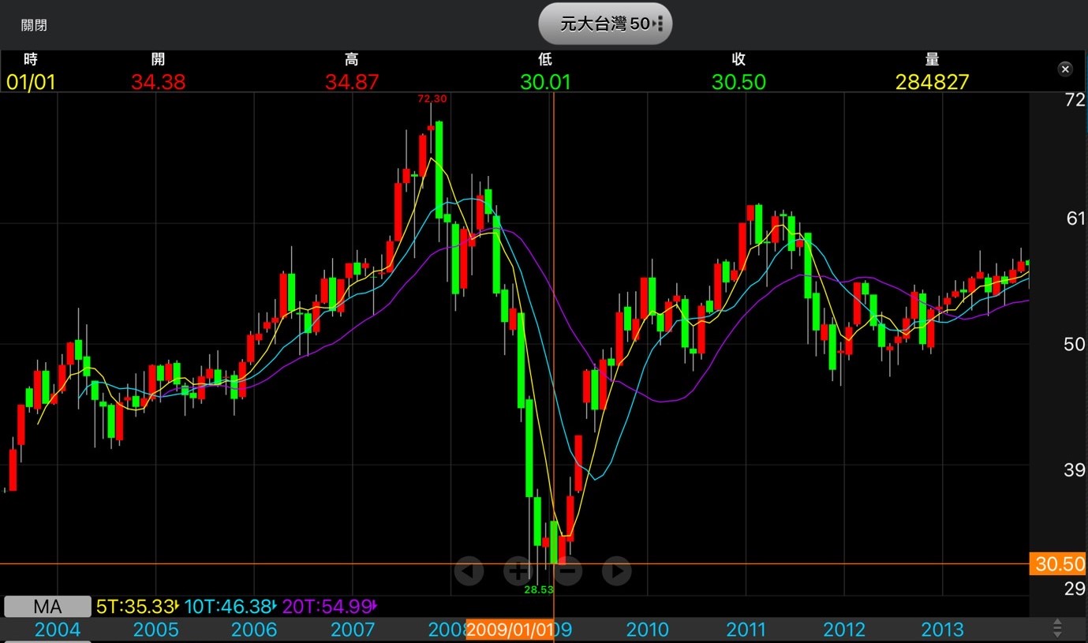The width and height of the screenshot is (1088, 643).
Task: Select the 2011 year label on timeline
Action: tap(746, 630)
